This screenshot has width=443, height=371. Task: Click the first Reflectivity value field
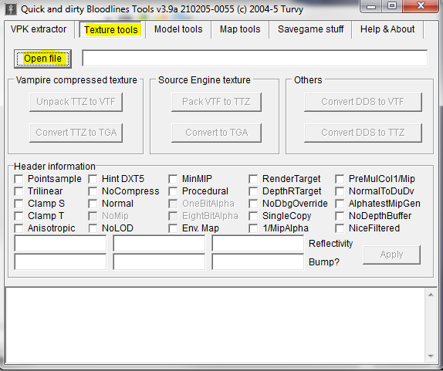click(60, 244)
